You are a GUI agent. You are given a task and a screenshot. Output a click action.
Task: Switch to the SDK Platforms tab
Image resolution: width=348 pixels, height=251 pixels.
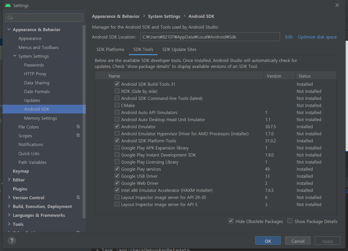coord(110,49)
